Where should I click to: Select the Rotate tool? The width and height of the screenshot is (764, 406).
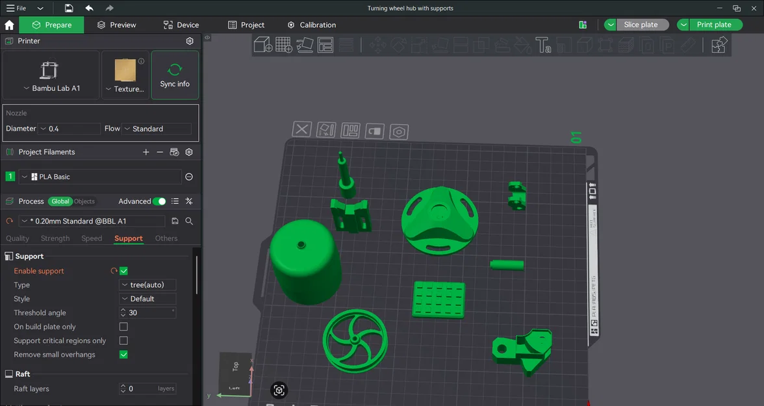point(398,45)
